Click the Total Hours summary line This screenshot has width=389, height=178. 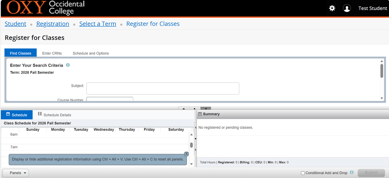[x=244, y=163]
